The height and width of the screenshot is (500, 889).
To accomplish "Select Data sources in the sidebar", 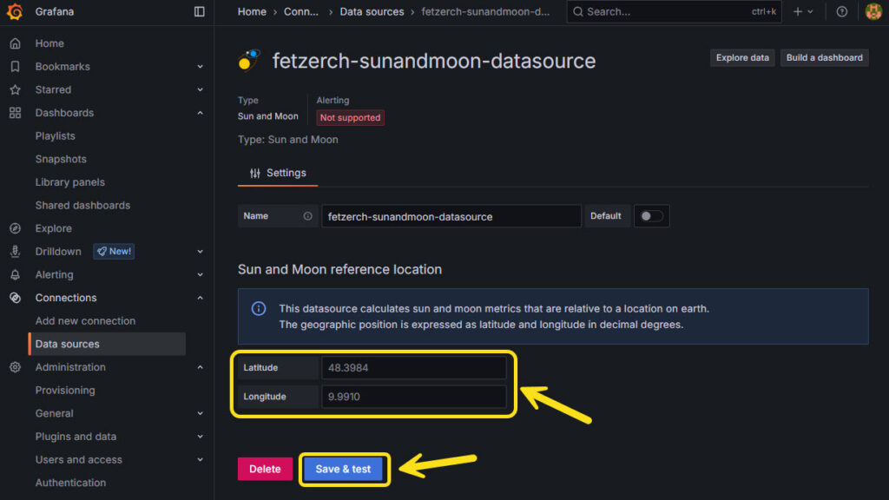I will (107, 344).
